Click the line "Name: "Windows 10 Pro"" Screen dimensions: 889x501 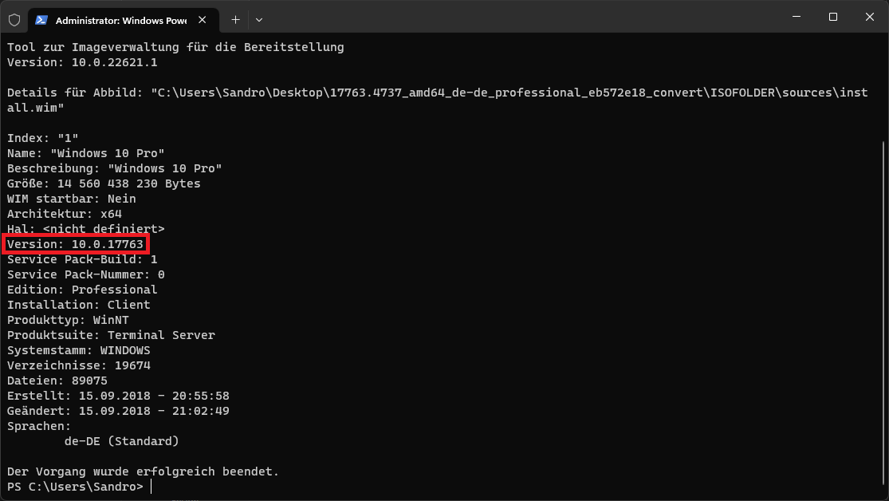coord(85,153)
